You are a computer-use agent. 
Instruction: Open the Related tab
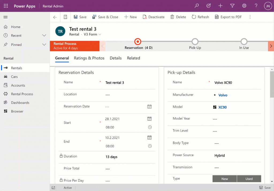(x=133, y=58)
